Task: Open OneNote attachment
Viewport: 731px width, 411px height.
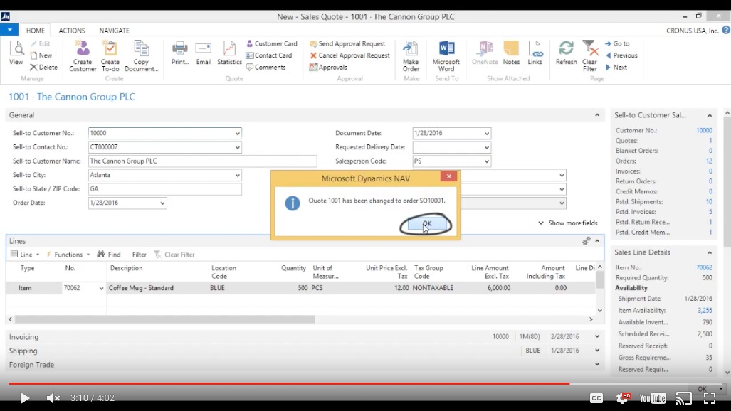Action: click(485, 53)
